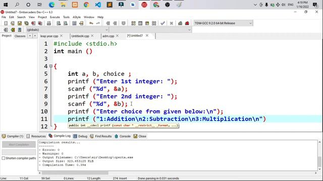Click the greyed-out Abort Compilation button

[19, 145]
